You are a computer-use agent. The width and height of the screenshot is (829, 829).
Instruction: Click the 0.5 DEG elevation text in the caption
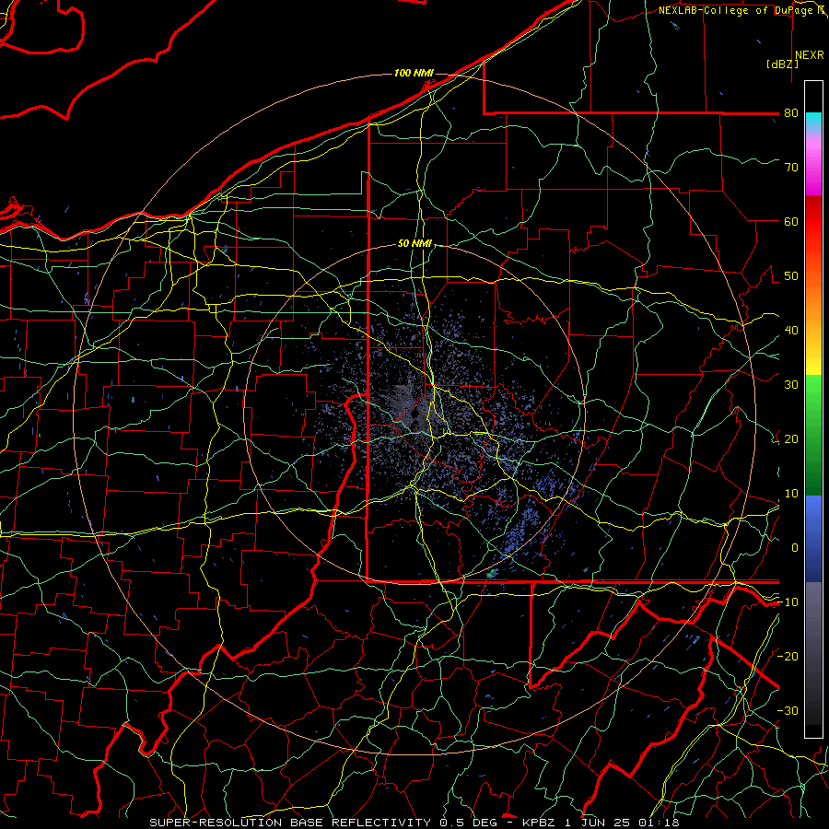(469, 823)
